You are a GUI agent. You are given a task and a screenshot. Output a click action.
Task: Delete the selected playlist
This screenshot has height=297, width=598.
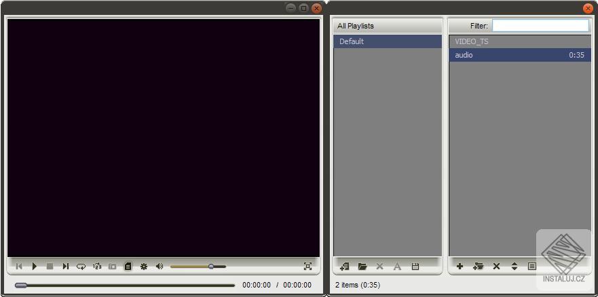coord(379,266)
